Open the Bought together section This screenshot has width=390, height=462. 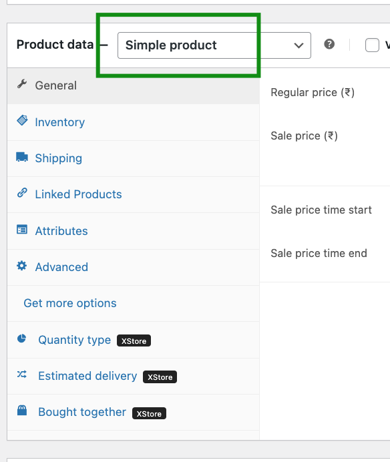[134, 413]
